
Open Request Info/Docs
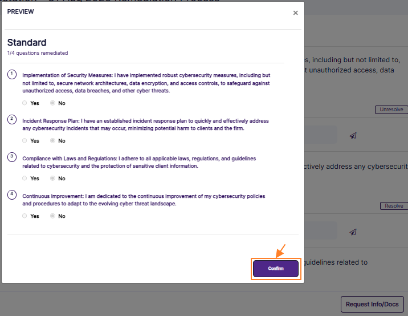pyautogui.click(x=372, y=304)
